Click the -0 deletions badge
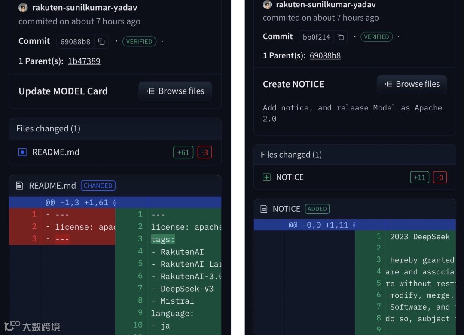 pos(440,177)
